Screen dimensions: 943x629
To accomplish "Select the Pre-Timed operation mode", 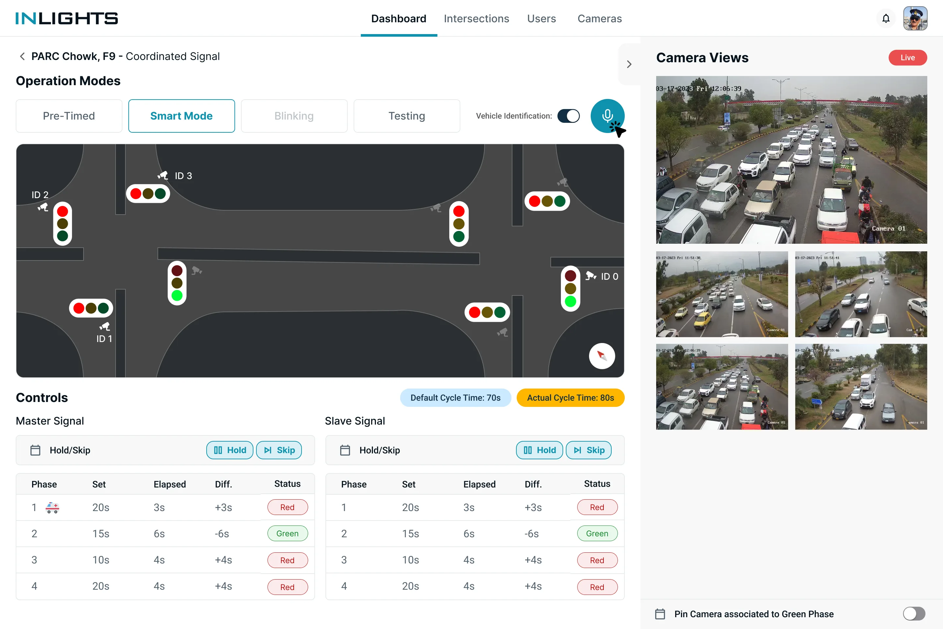I will click(69, 116).
